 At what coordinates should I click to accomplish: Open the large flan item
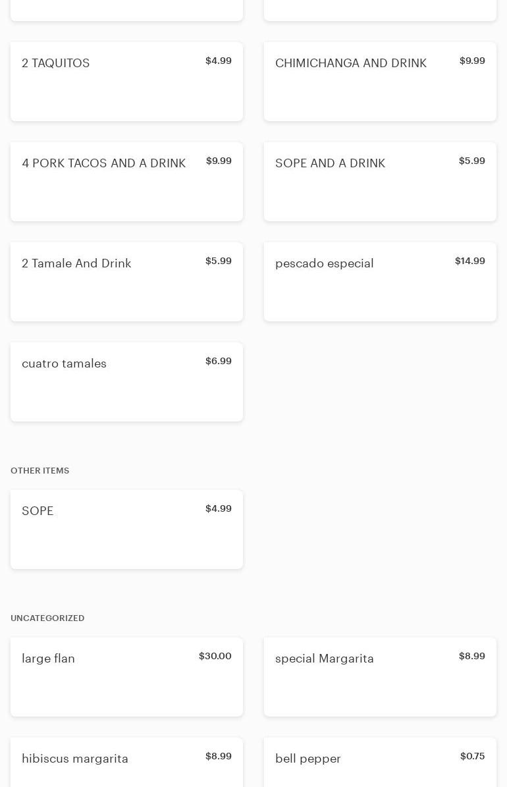[x=126, y=677]
